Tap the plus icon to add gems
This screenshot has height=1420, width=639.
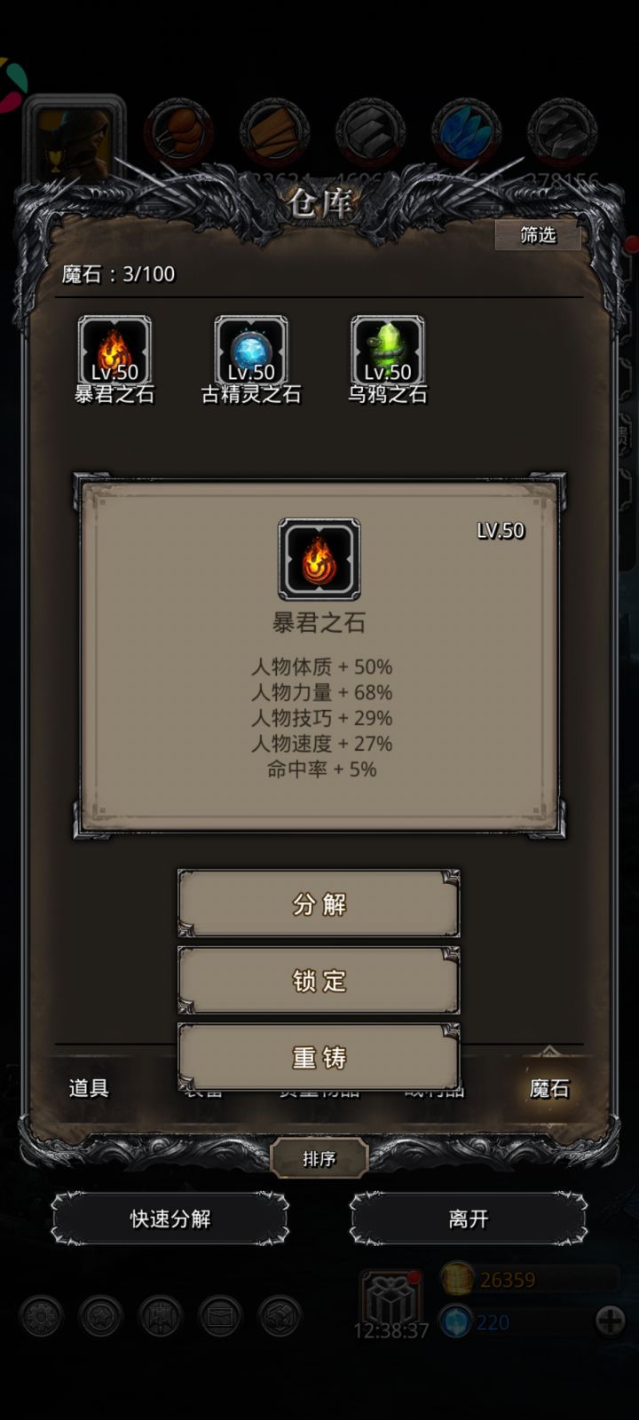pyautogui.click(x=610, y=1321)
